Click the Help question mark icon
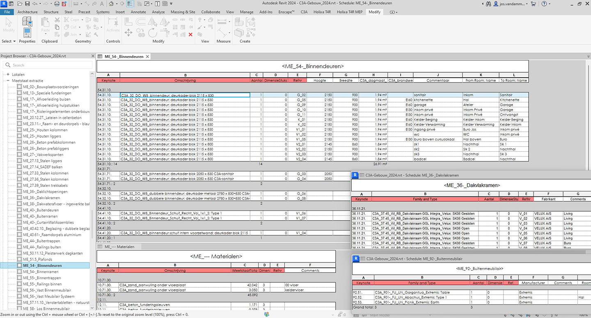The width and height of the screenshot is (591, 318). pyautogui.click(x=544, y=4)
